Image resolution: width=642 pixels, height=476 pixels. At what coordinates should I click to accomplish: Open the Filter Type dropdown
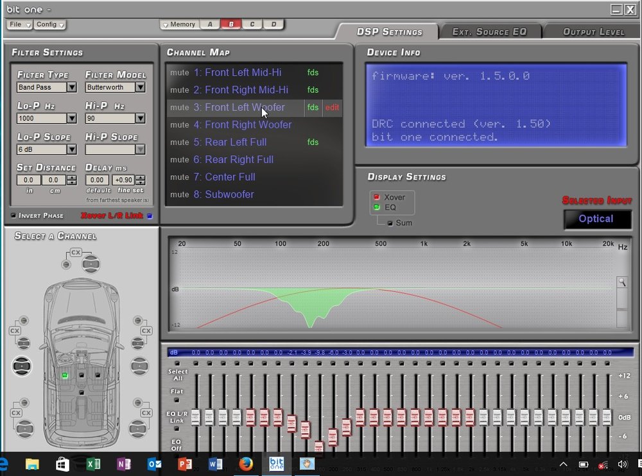[x=72, y=87]
